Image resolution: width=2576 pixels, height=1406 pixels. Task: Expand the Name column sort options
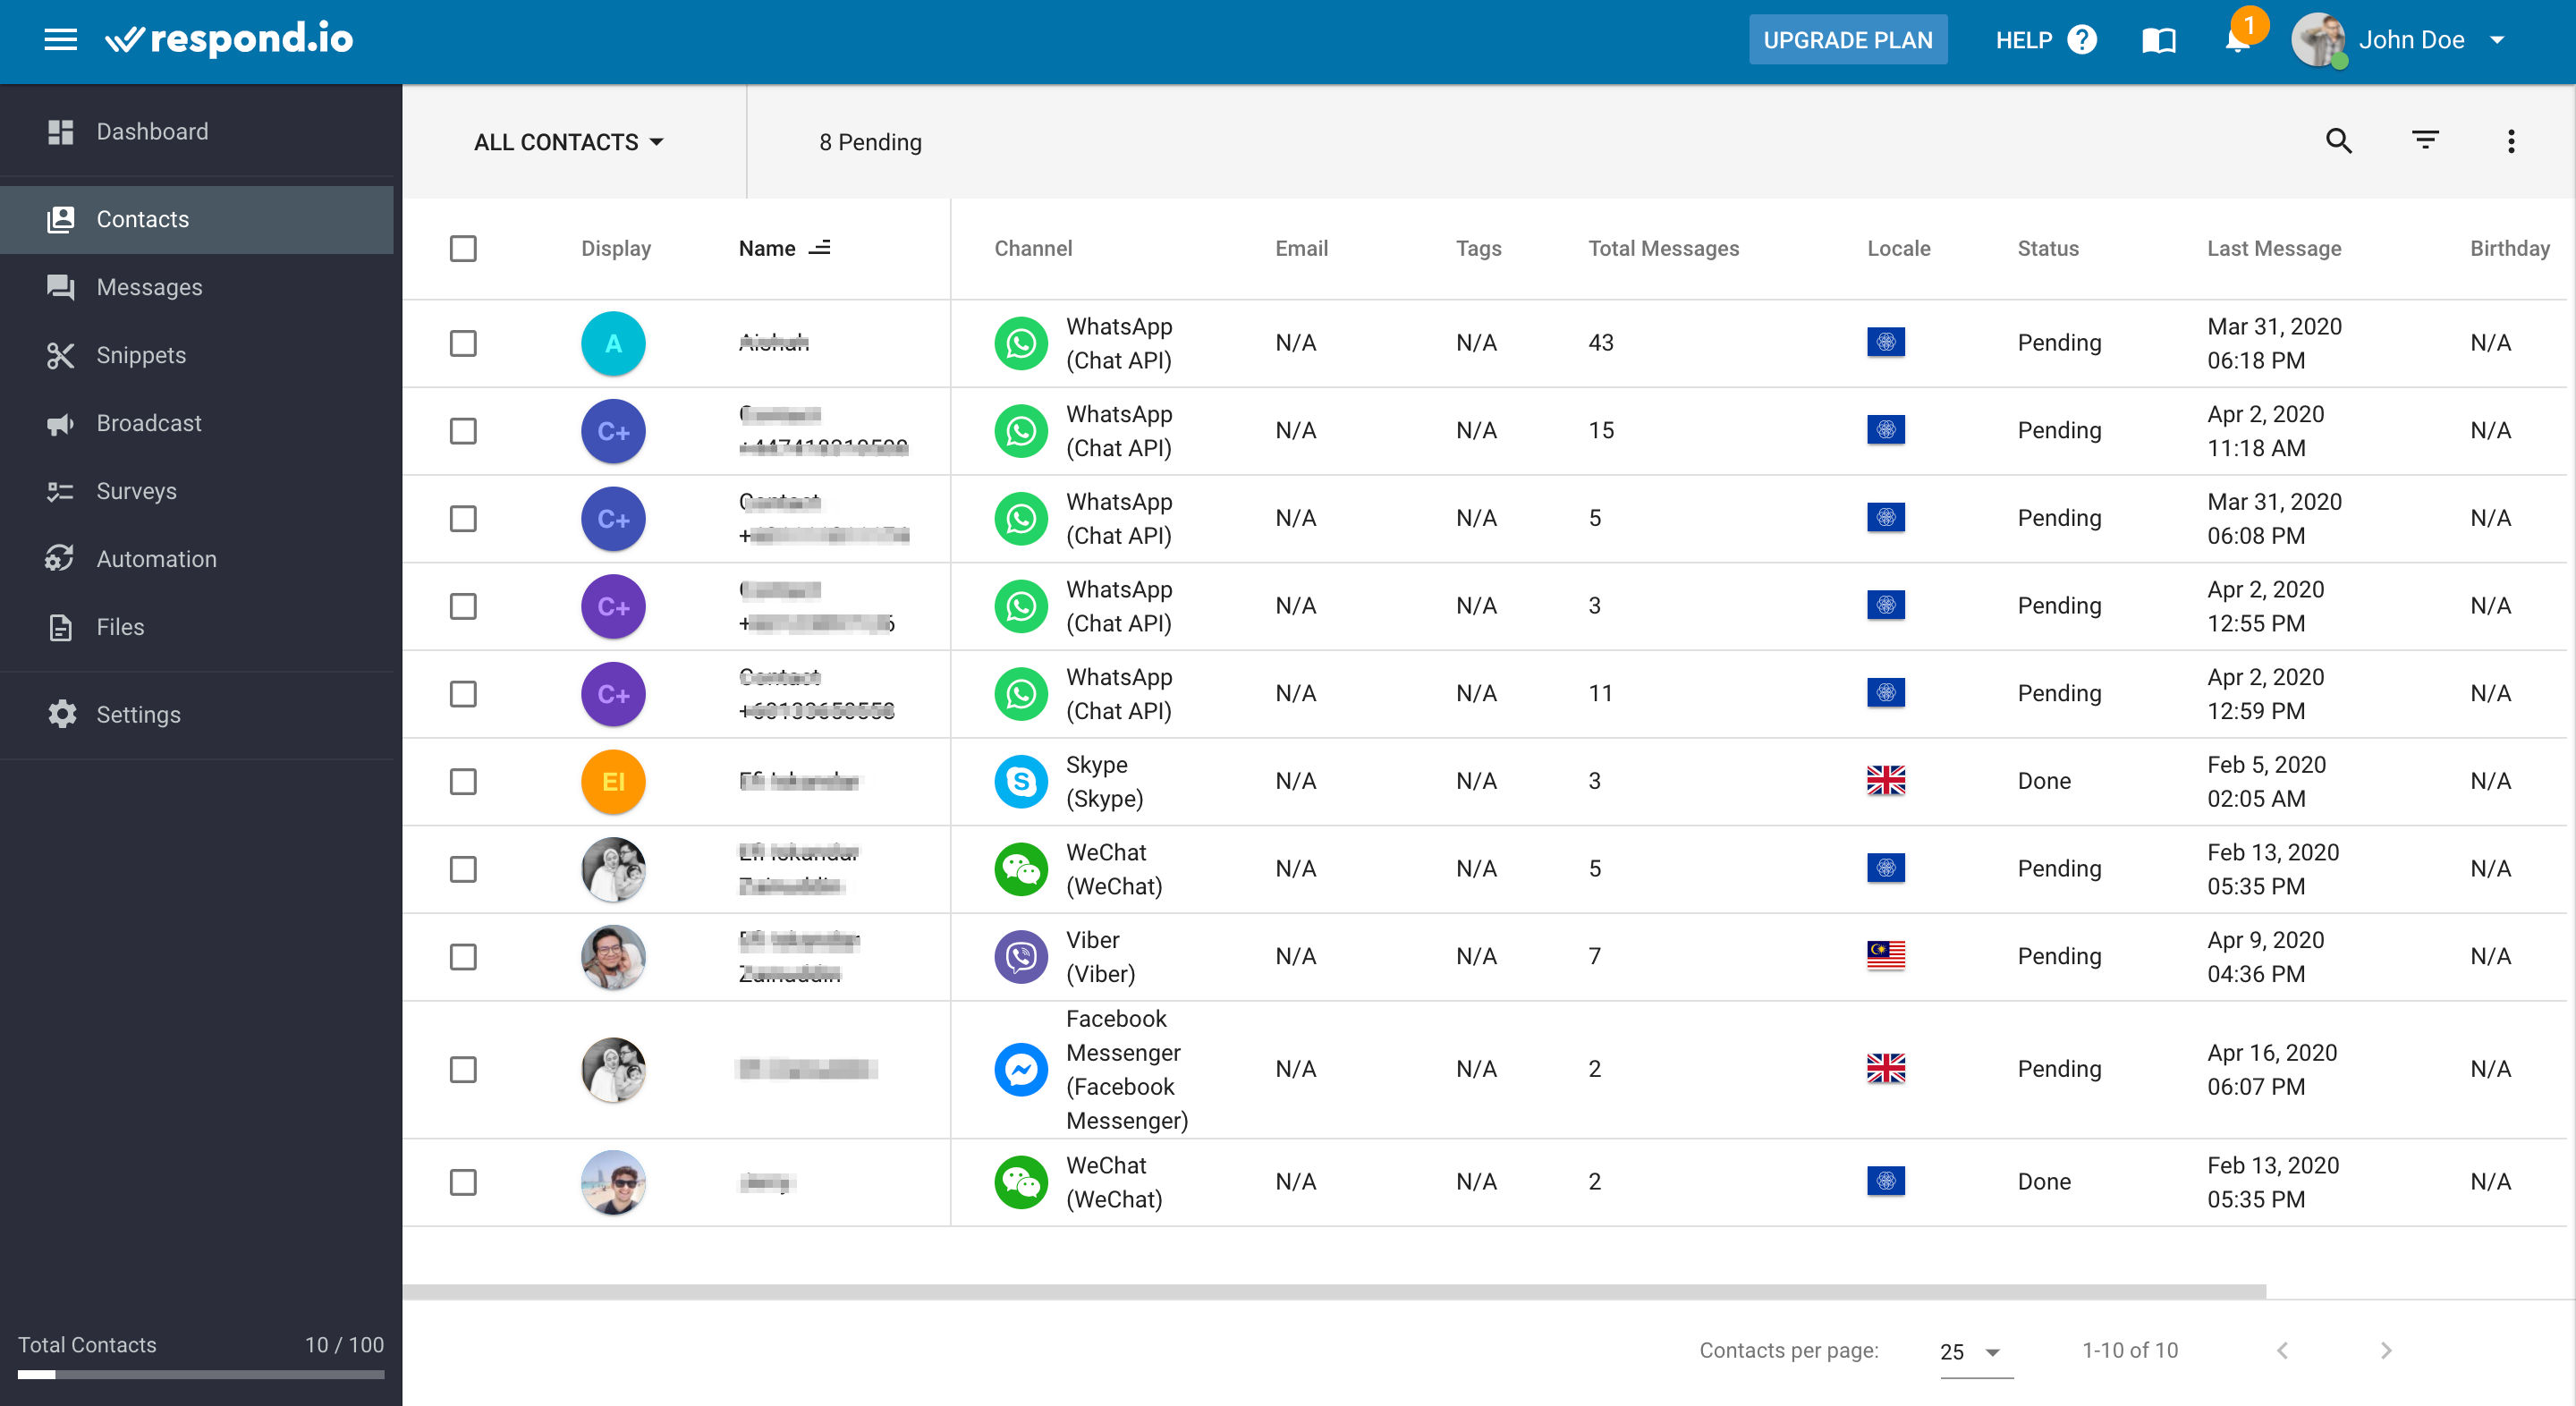tap(822, 248)
